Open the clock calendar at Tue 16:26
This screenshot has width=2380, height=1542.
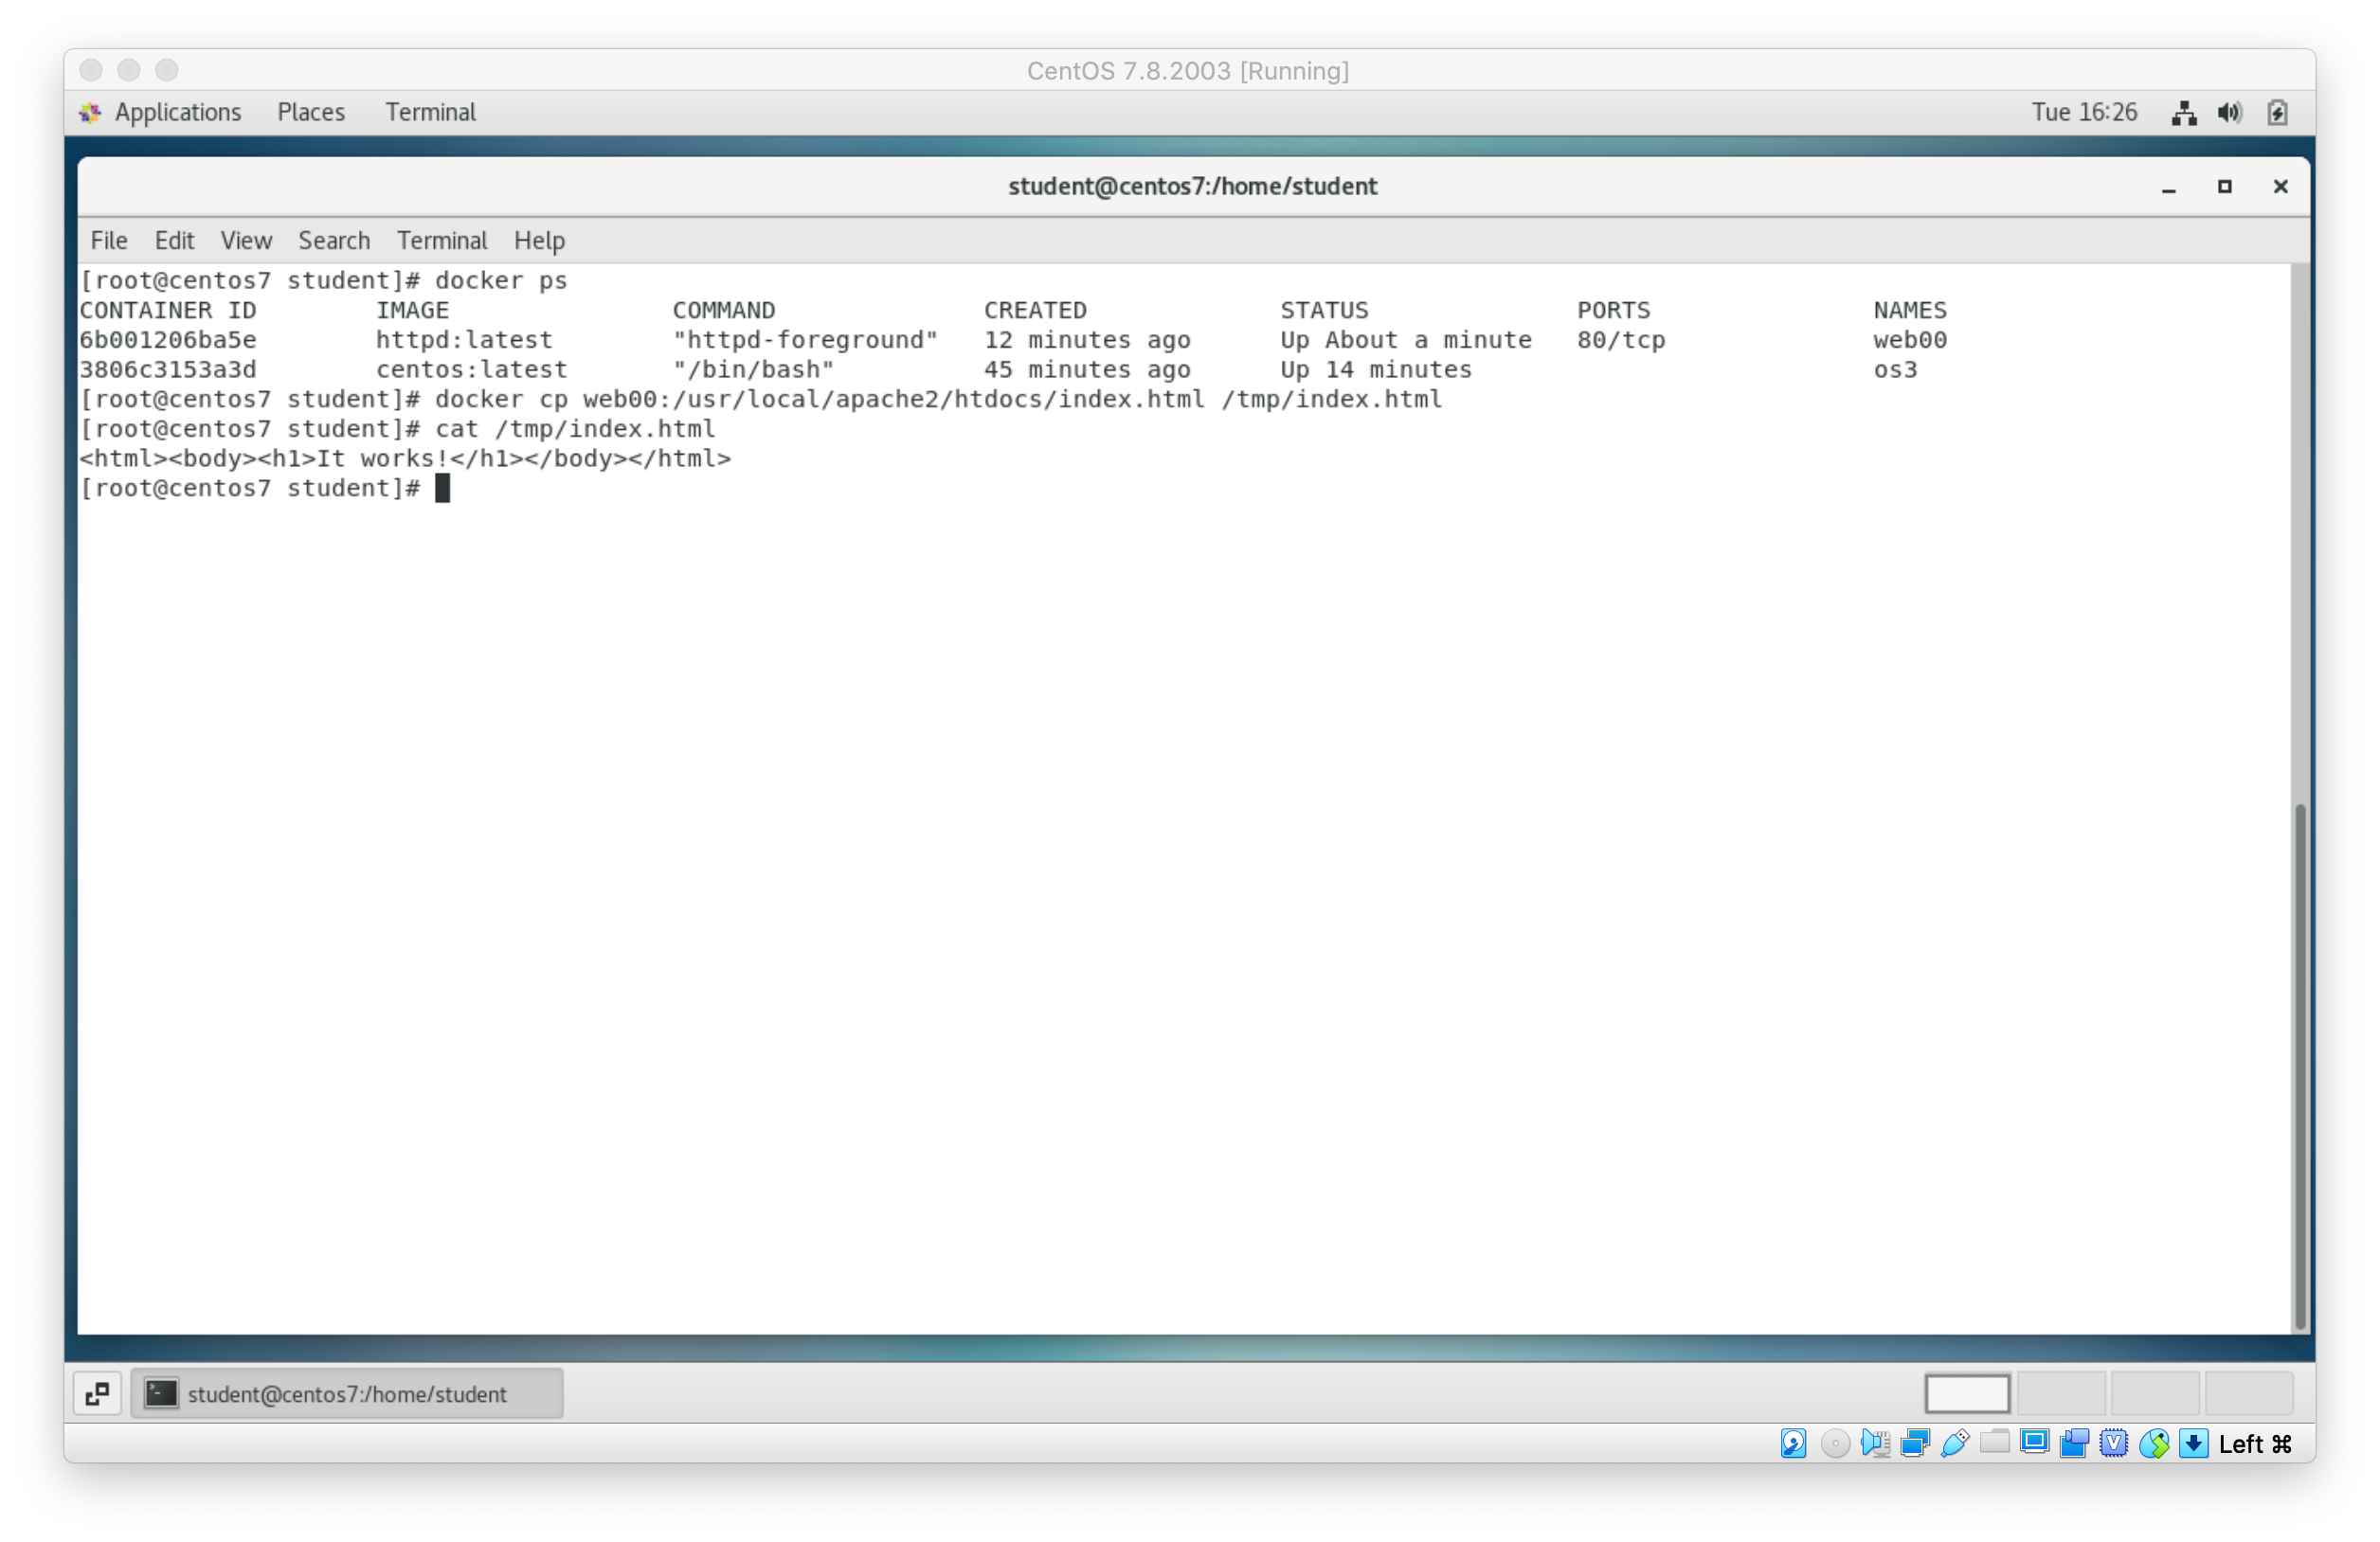[x=2084, y=112]
